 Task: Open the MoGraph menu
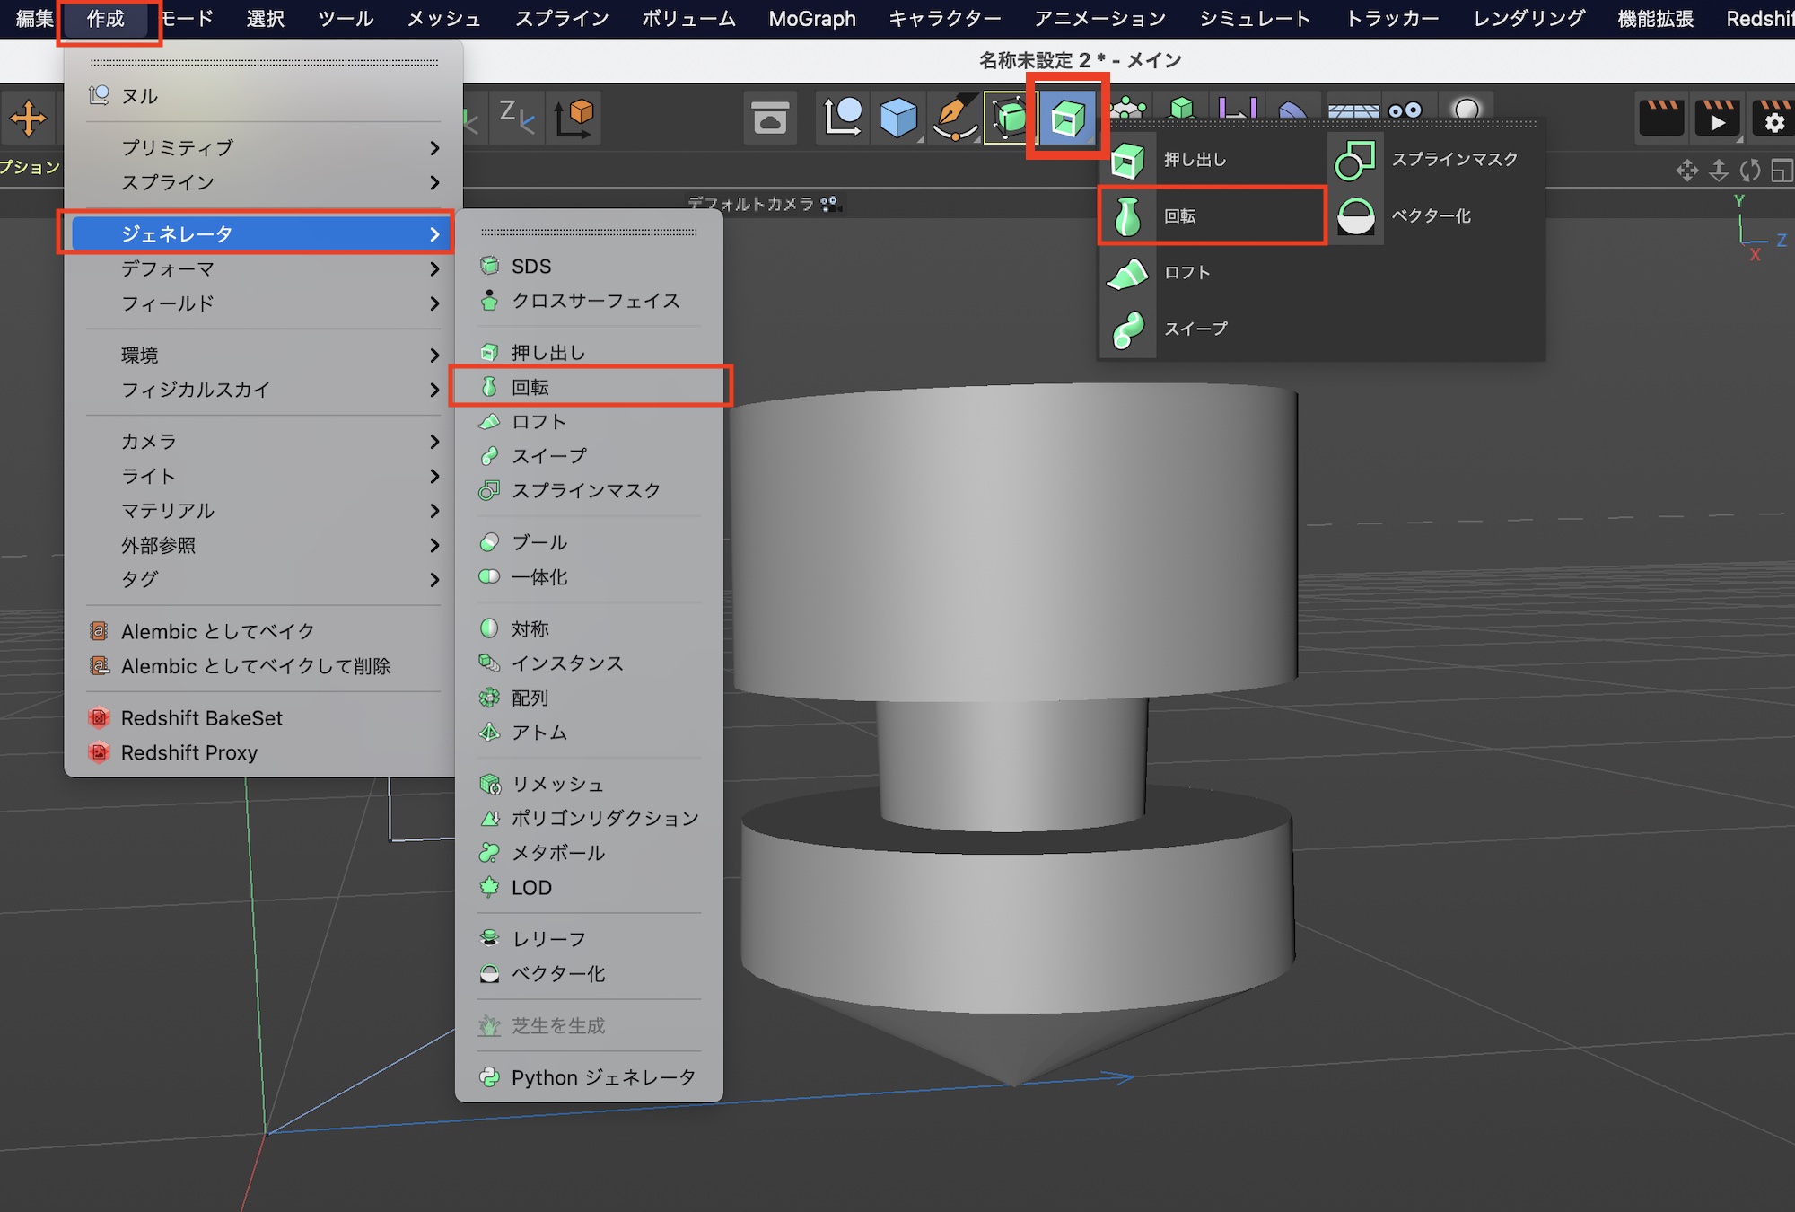click(x=811, y=19)
